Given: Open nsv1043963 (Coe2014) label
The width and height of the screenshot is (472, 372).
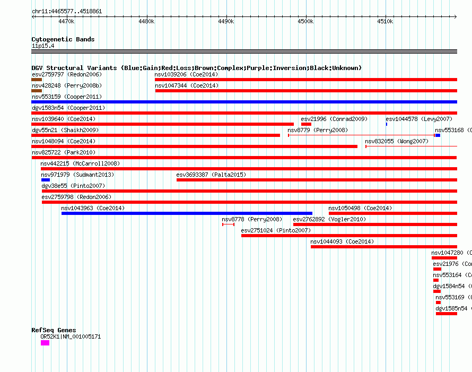Looking at the screenshot, I should click(93, 208).
